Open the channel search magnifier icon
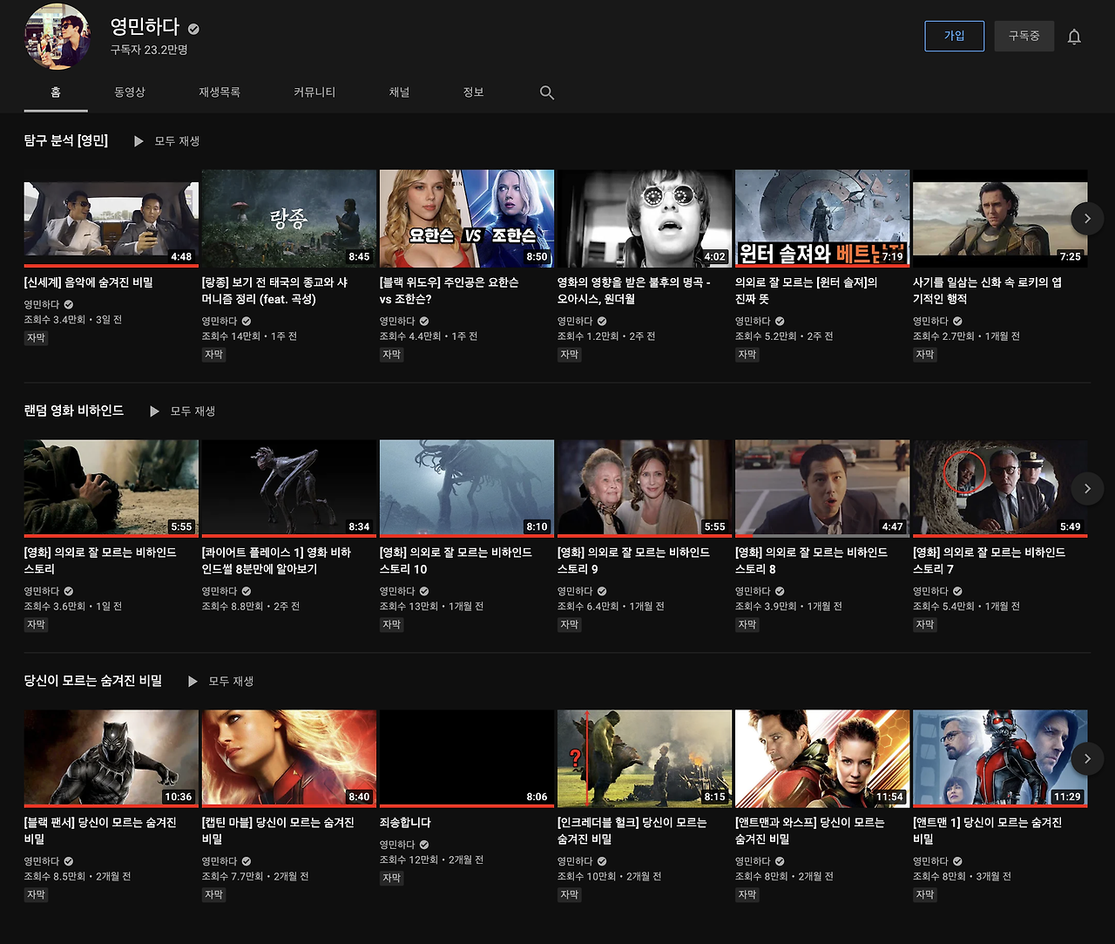 pyautogui.click(x=547, y=92)
